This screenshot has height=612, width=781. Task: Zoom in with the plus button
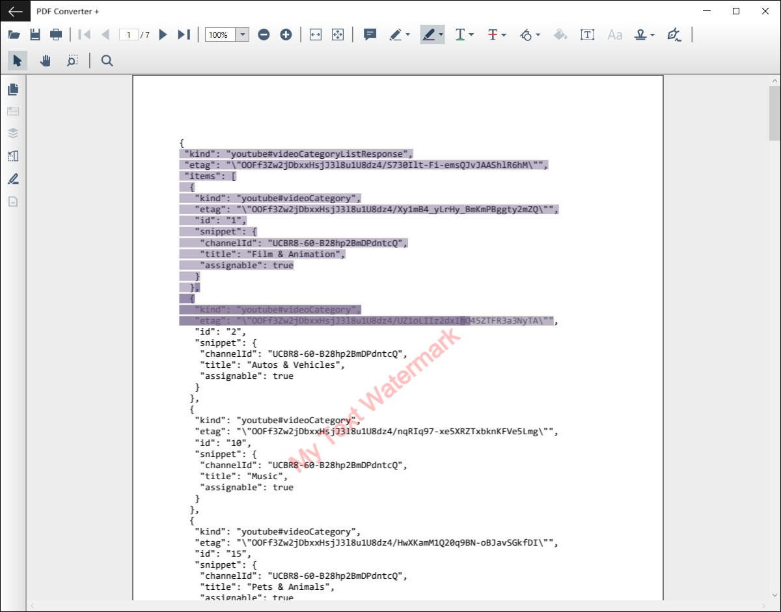[x=286, y=35]
